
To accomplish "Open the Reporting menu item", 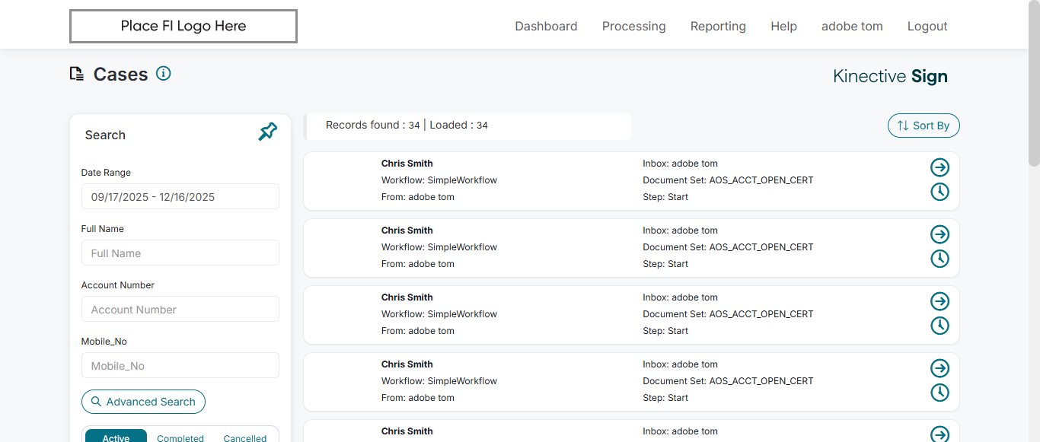I will pos(718,27).
